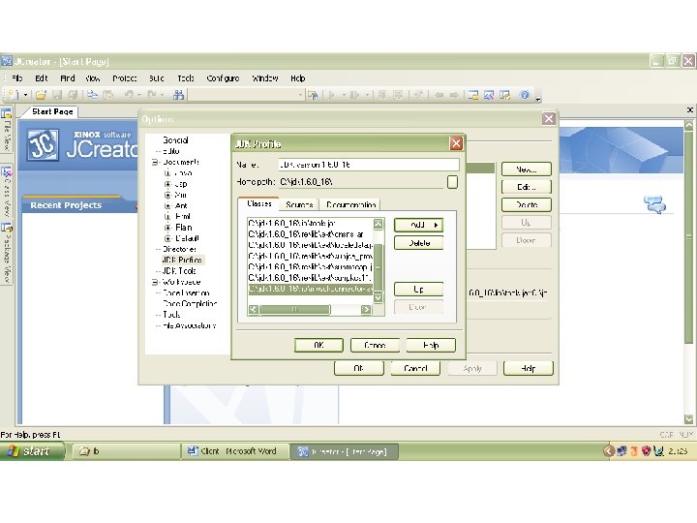The image size is (697, 523).
Task: Click the New file toolbar icon
Action: click(12, 94)
